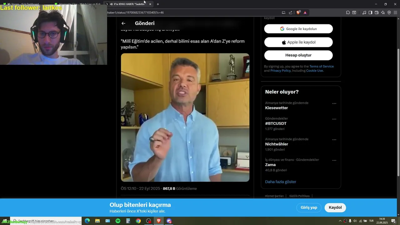Image resolution: width=400 pixels, height=225 pixels.
Task: Open the Brave Shields lion icon
Action: pos(298,12)
